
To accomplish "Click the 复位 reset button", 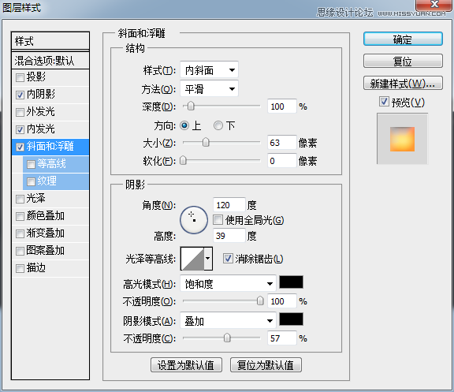I will [403, 61].
